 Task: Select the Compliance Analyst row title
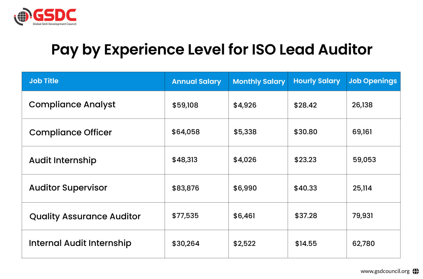click(72, 104)
